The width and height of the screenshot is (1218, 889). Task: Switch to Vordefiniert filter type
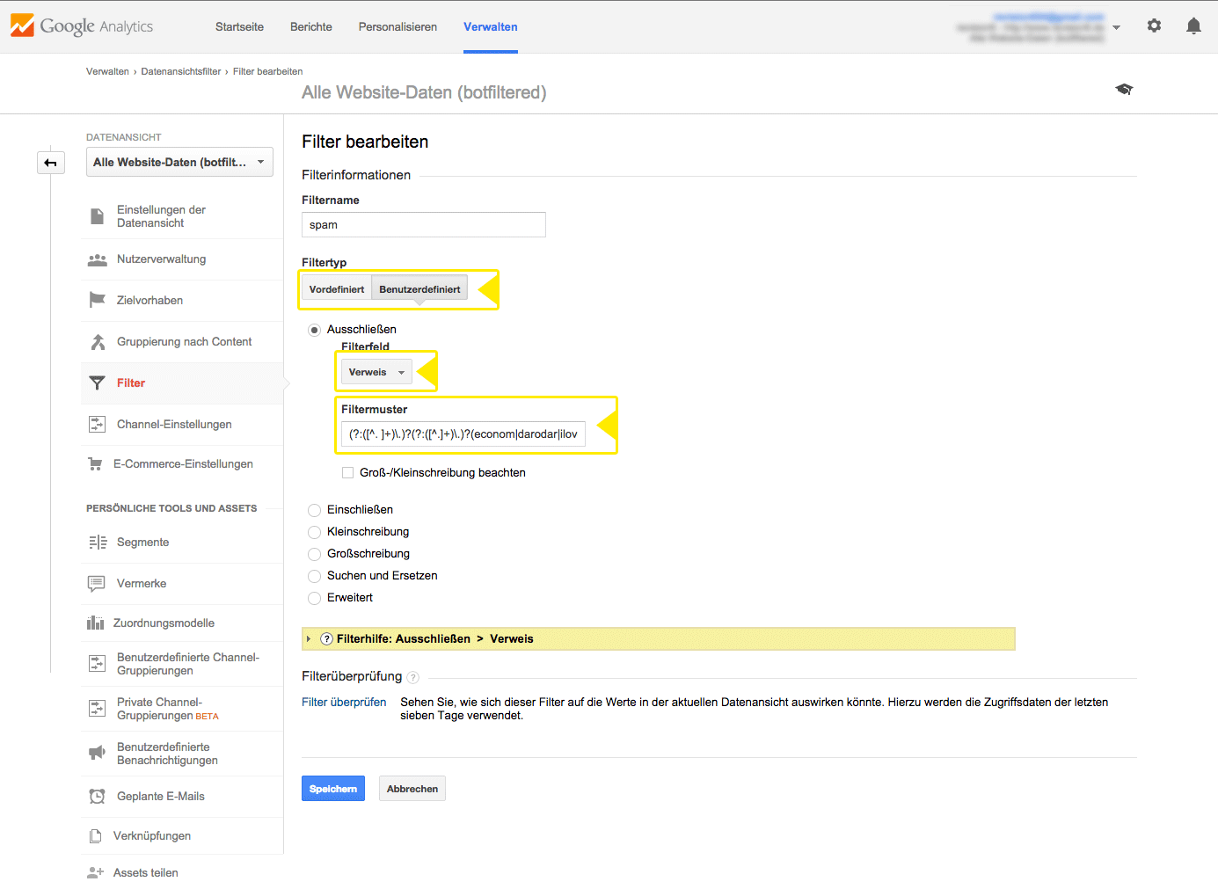click(x=337, y=289)
